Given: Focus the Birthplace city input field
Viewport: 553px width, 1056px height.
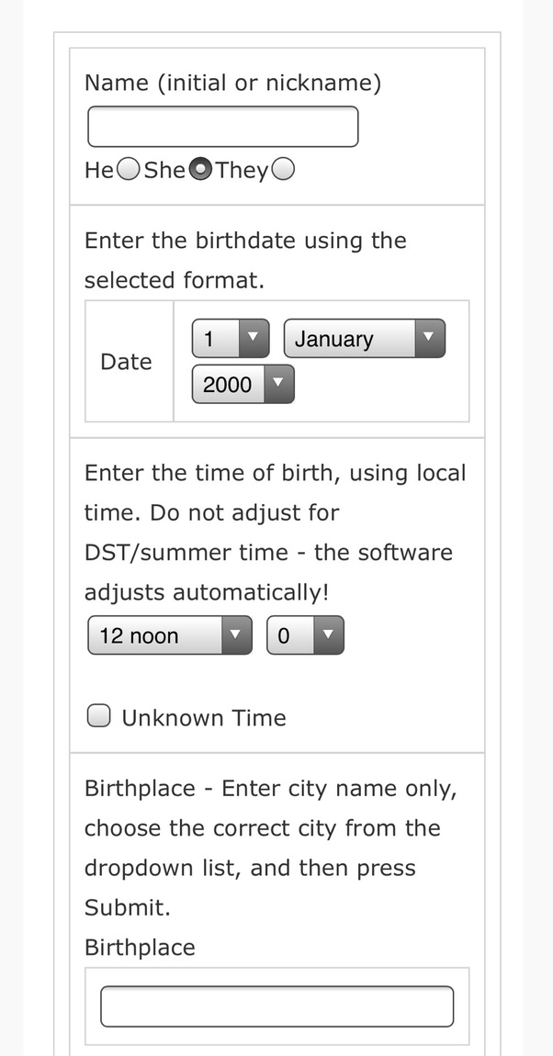Looking at the screenshot, I should click(276, 1005).
